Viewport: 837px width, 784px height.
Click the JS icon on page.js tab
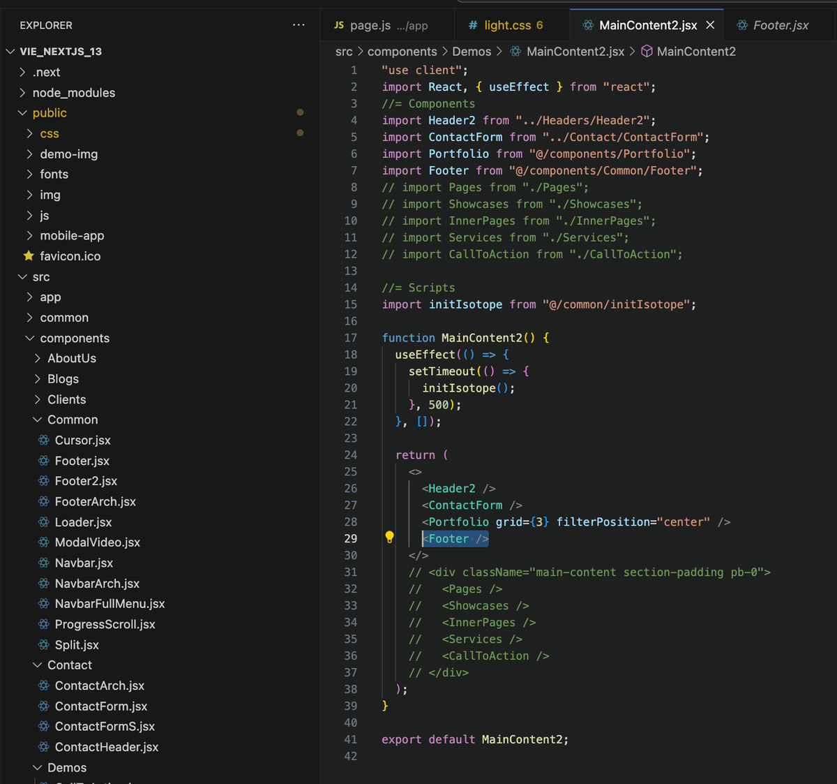(339, 25)
